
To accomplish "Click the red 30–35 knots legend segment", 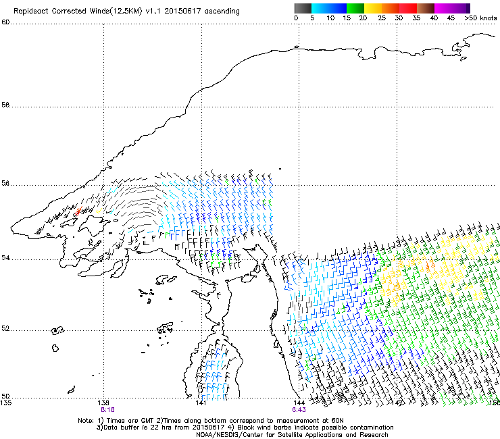I will (x=408, y=8).
